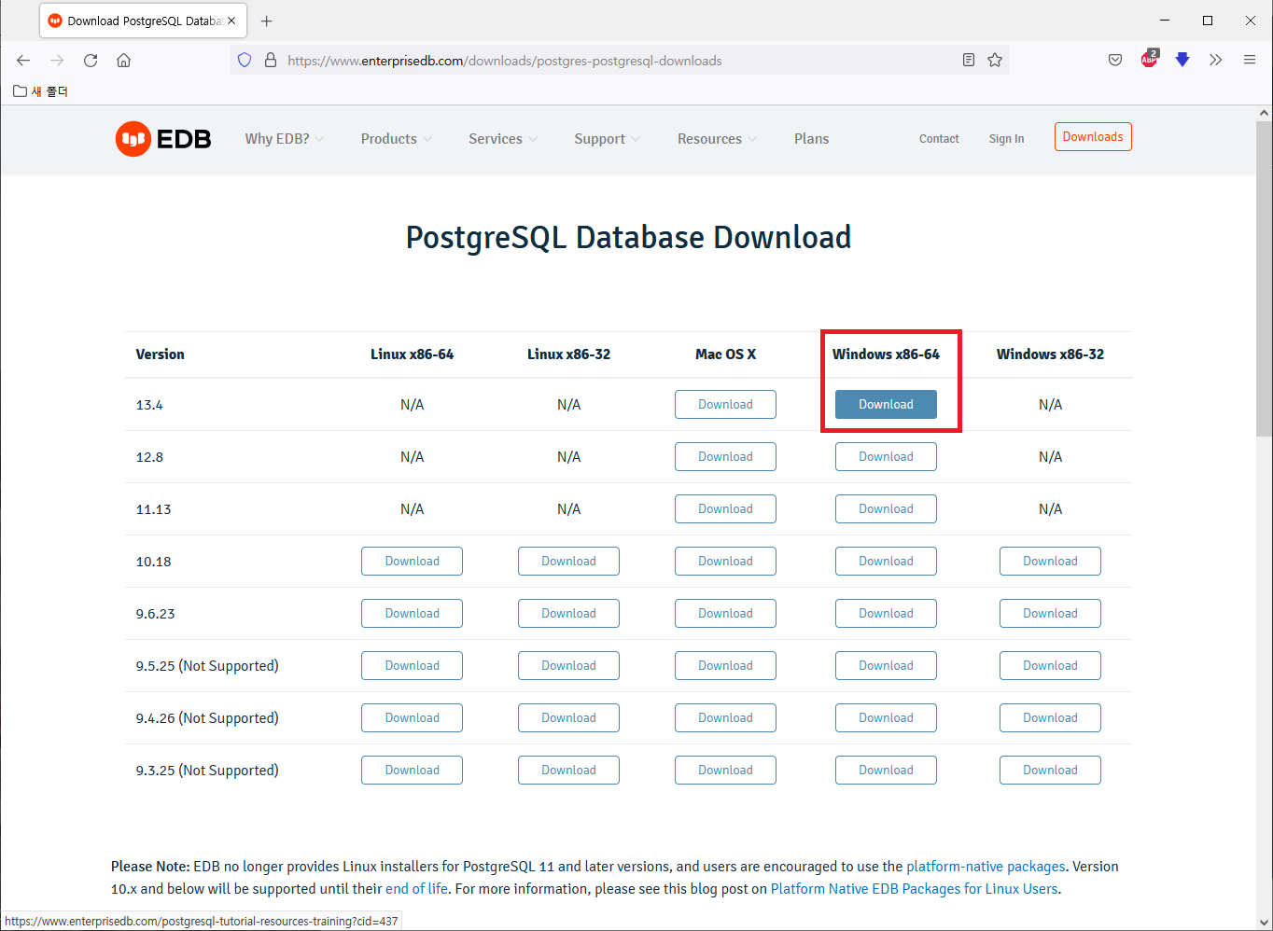
Task: Click the browser forward arrow
Action: (x=57, y=61)
